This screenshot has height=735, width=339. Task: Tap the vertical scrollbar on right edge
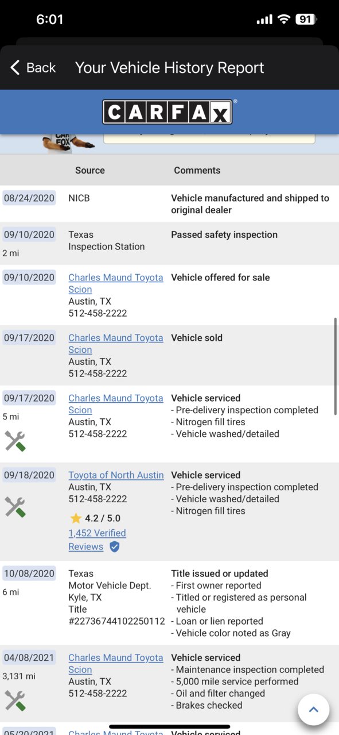336,365
